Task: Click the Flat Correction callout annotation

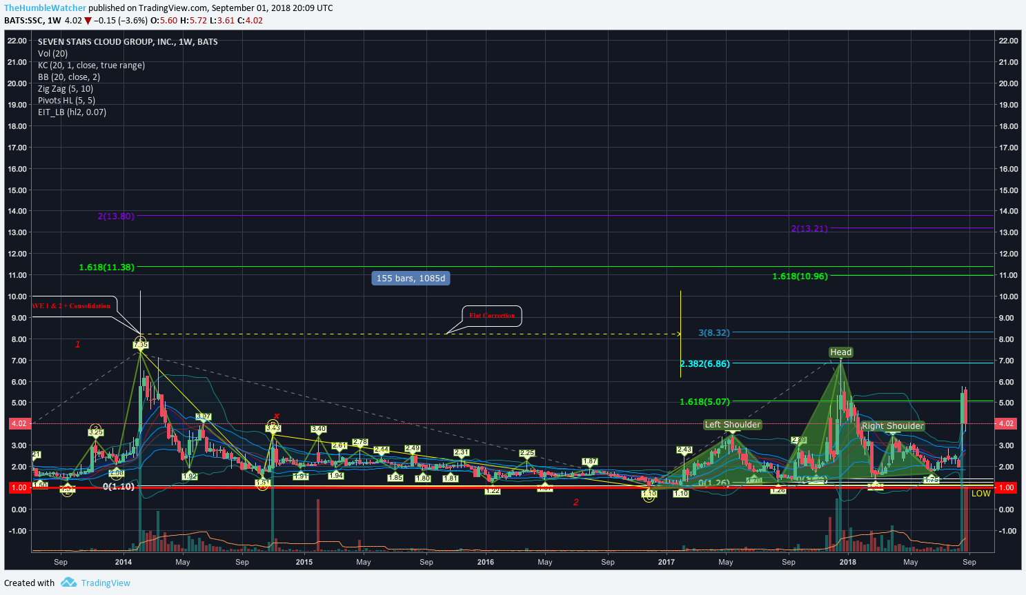Action: pos(492,316)
